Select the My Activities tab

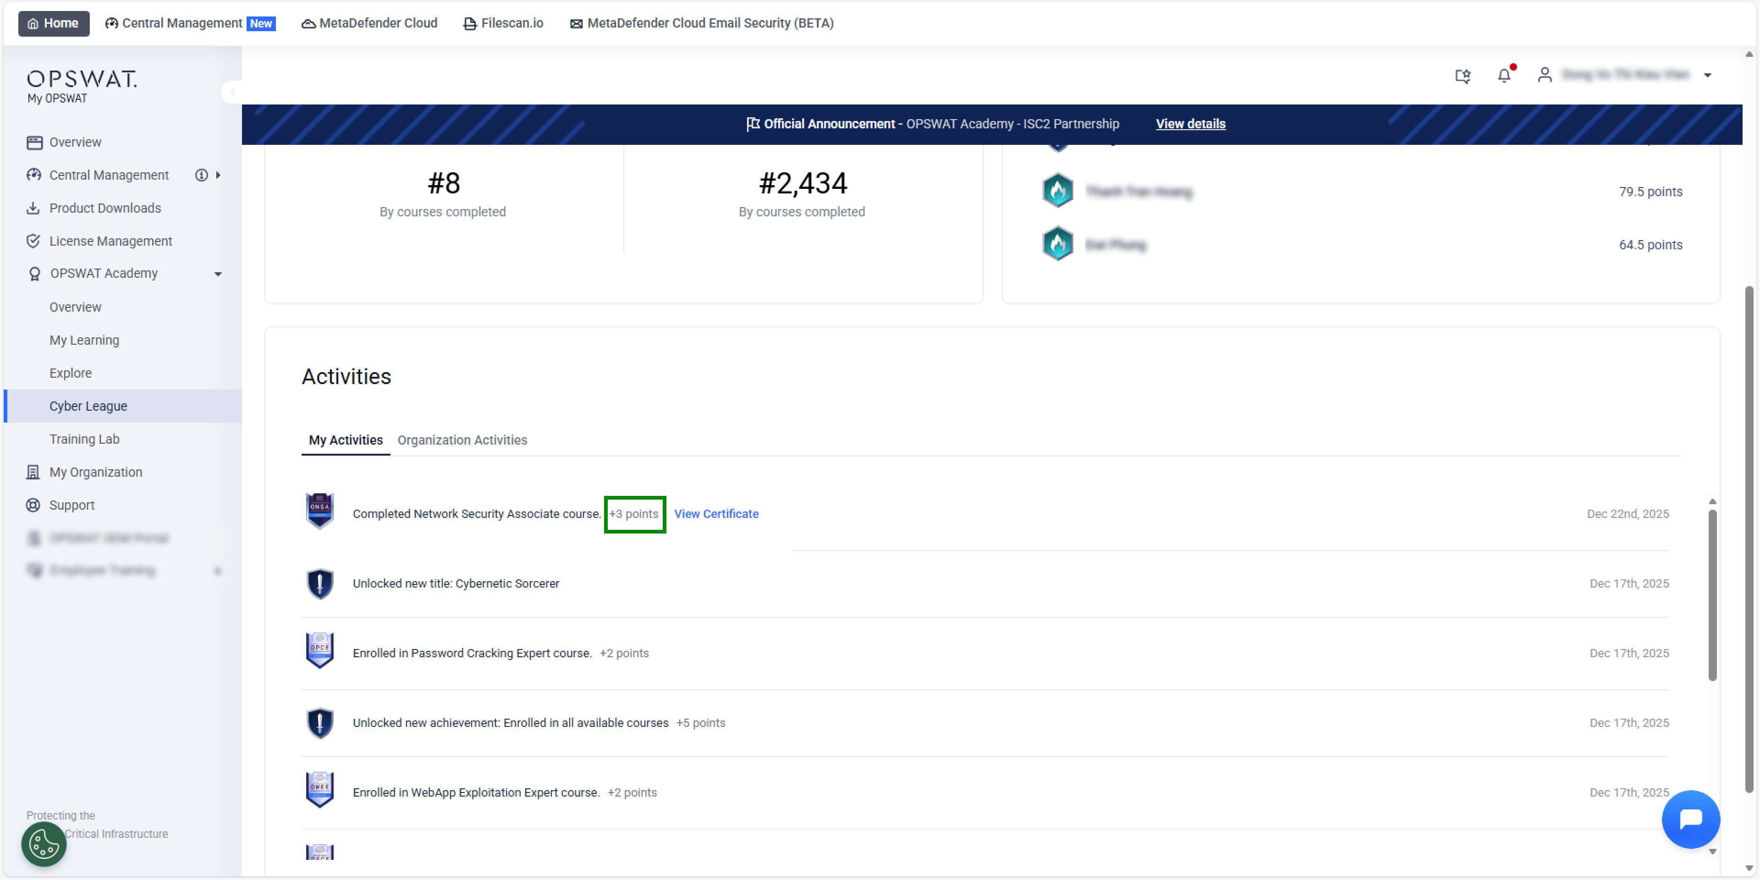pos(345,440)
